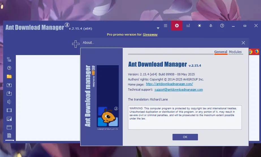The width and height of the screenshot is (261, 157).
Task: Select the yellow folder category in sidebar
Action: tap(9, 76)
